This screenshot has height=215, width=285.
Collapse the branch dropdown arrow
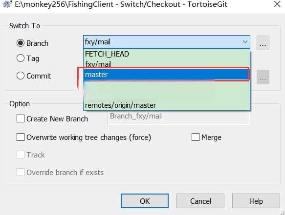(x=245, y=42)
